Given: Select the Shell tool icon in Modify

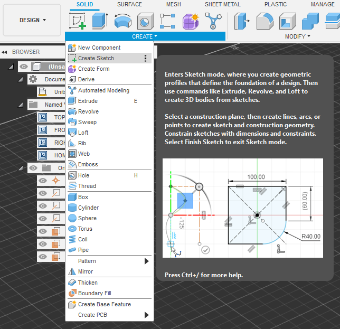Looking at the screenshot, I should [x=288, y=21].
